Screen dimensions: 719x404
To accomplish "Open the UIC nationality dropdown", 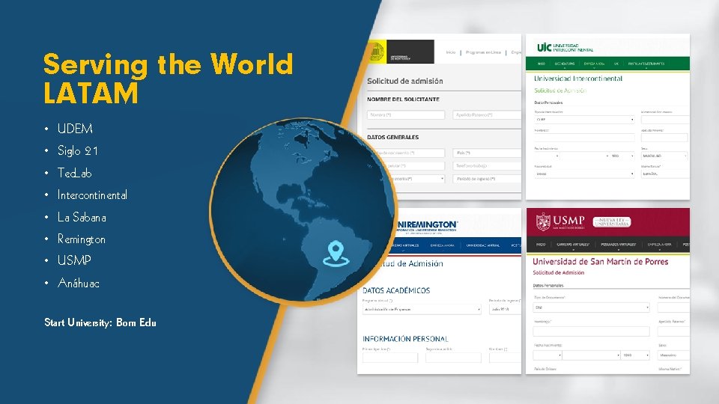I will pyautogui.click(x=585, y=174).
